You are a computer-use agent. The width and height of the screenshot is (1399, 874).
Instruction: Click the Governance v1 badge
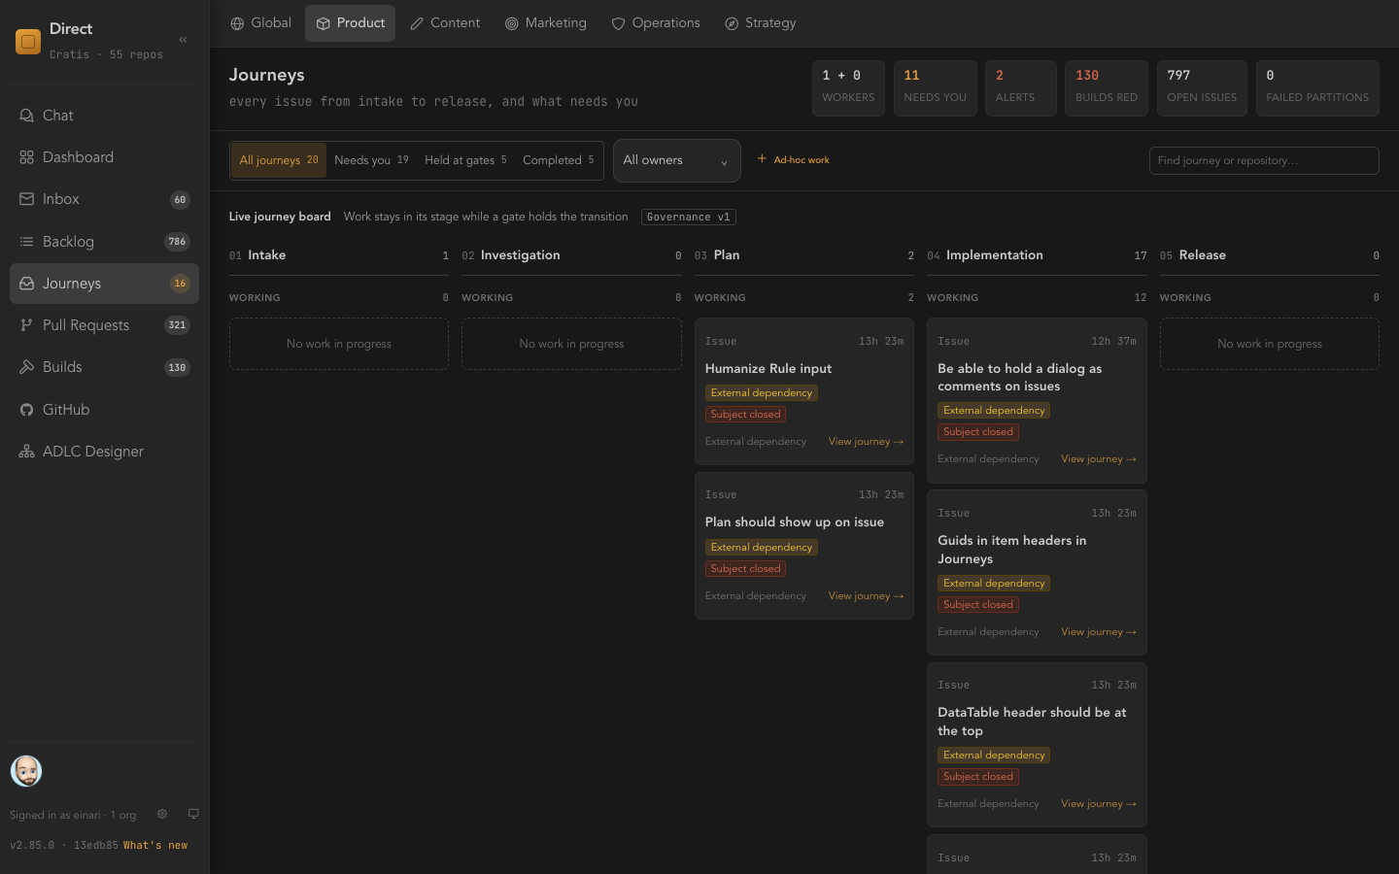click(688, 217)
